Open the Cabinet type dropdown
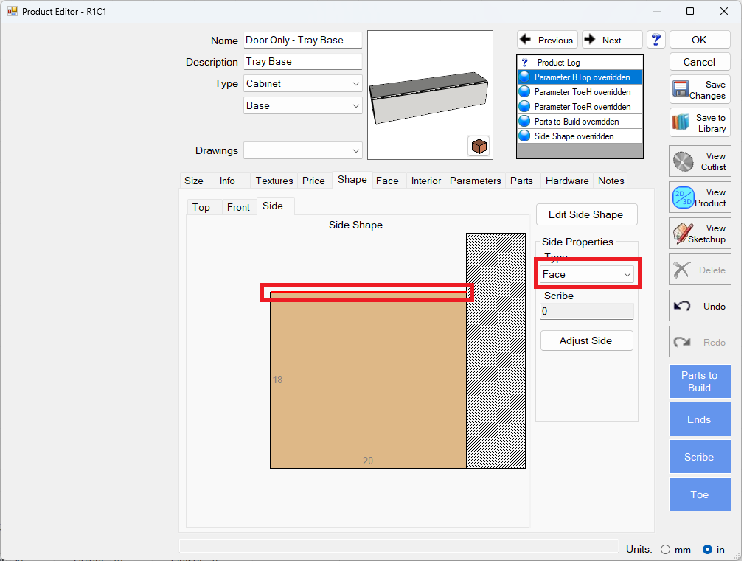 coord(303,84)
